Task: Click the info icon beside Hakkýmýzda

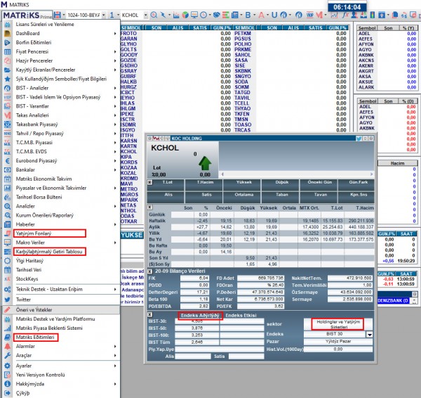Action: coord(8,384)
